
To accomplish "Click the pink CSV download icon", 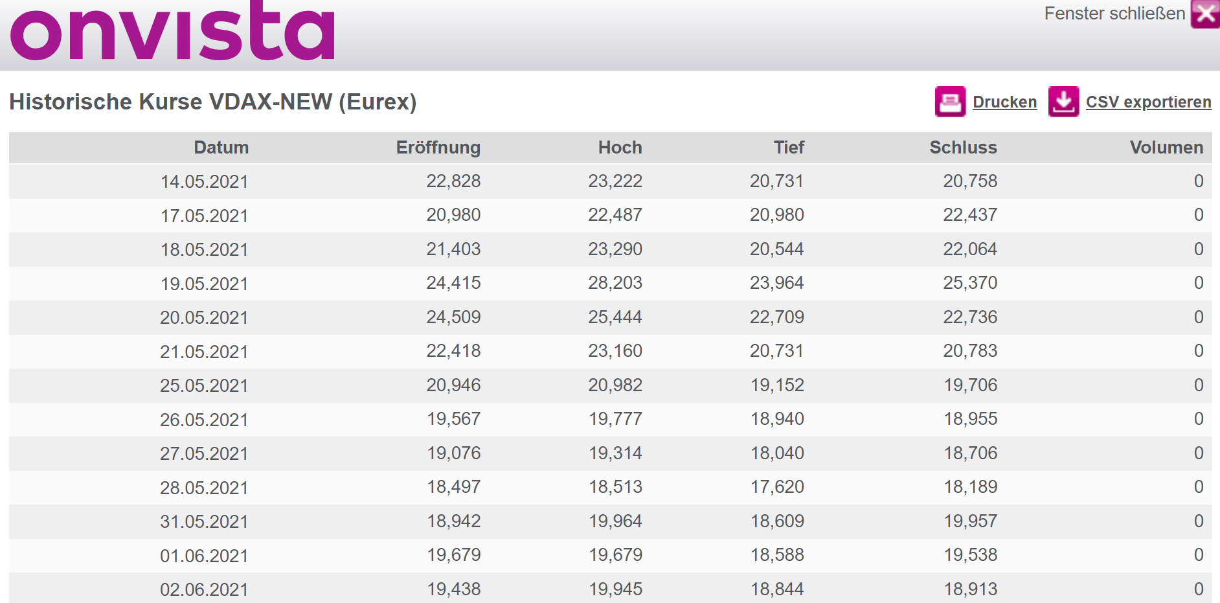I will [x=1063, y=102].
